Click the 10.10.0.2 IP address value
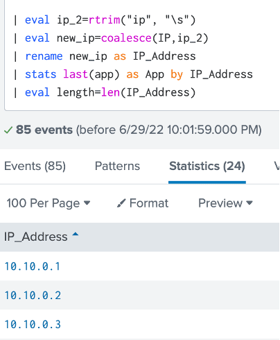This screenshot has width=280, height=340. click(33, 296)
